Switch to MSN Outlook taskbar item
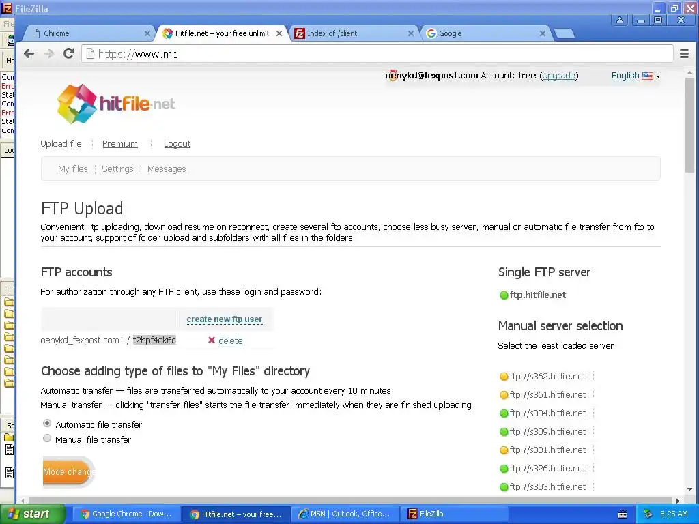699x524 pixels. 345,514
